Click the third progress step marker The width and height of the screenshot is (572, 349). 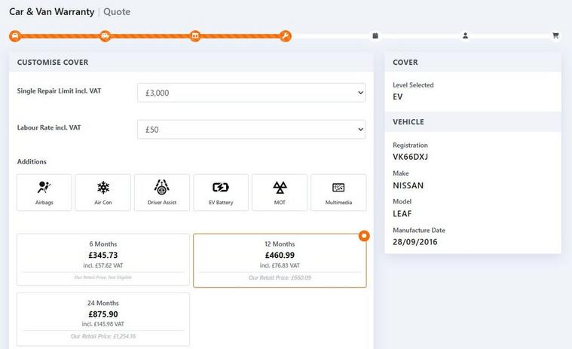coord(195,35)
